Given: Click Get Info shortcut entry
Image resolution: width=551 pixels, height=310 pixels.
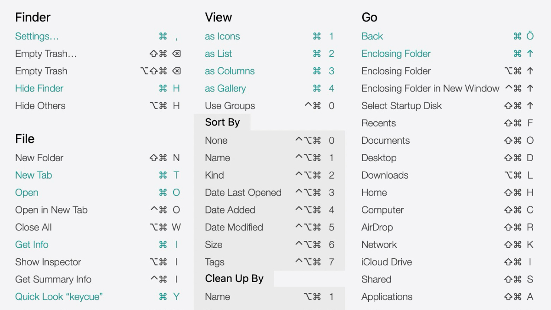Looking at the screenshot, I should tap(32, 245).
